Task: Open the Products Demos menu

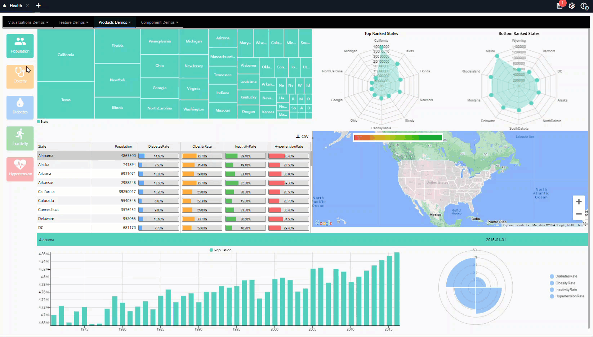Action: click(x=115, y=22)
